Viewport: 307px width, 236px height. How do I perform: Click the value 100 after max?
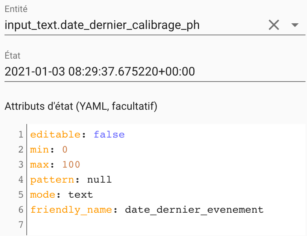pyautogui.click(x=71, y=165)
